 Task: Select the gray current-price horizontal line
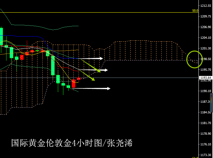click(x=99, y=78)
